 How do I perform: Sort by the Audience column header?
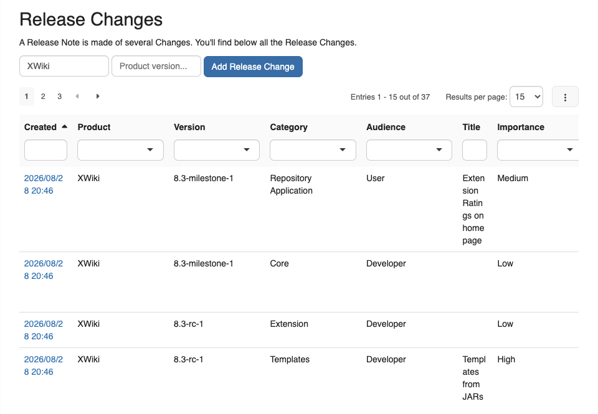386,128
